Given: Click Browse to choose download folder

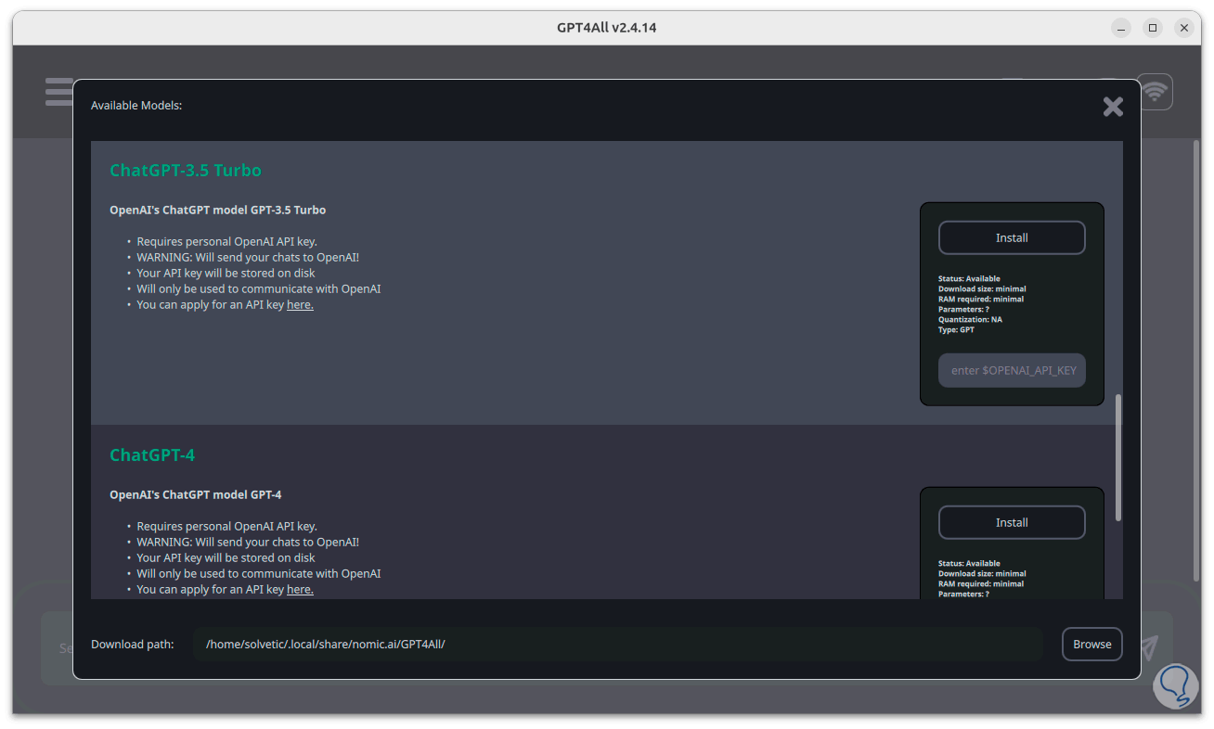Looking at the screenshot, I should click(1092, 645).
